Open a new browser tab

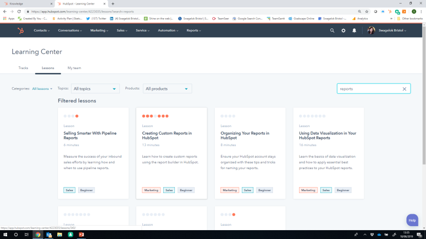113,4
